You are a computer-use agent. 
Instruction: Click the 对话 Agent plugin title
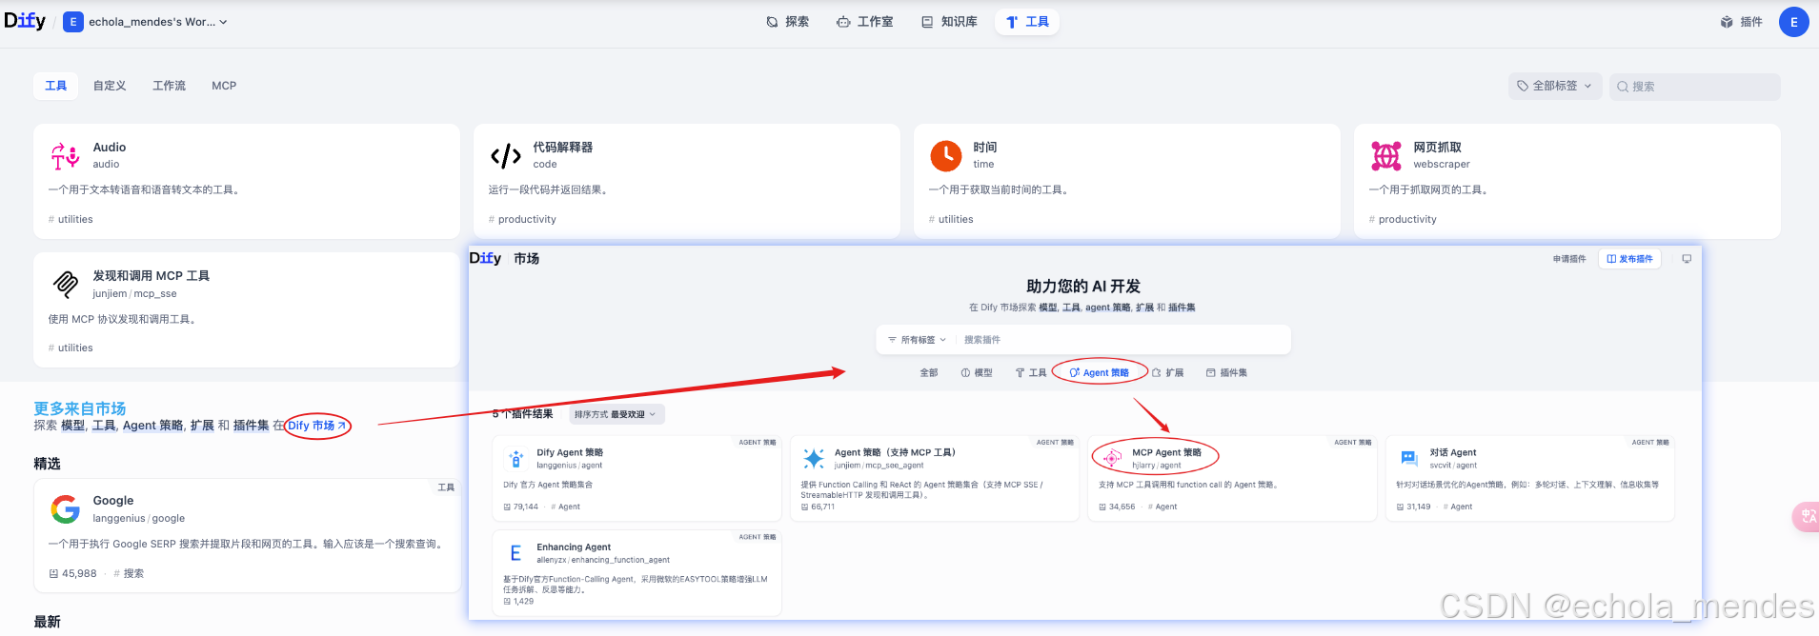pyautogui.click(x=1452, y=453)
